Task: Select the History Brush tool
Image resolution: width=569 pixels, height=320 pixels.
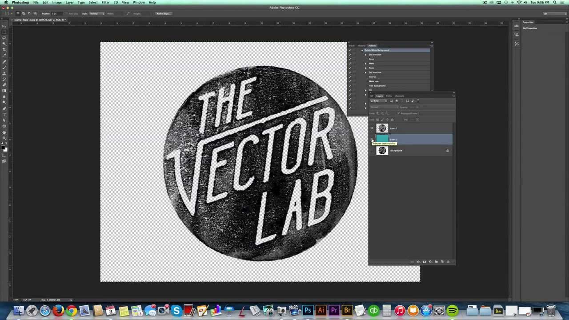Action: [x=4, y=79]
